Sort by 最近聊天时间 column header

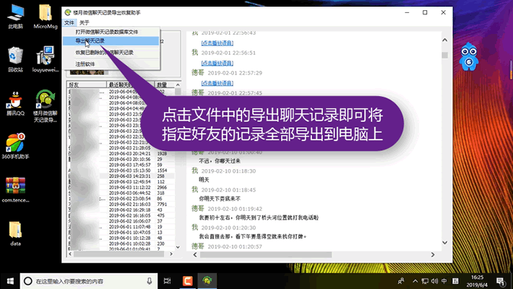[x=130, y=85]
